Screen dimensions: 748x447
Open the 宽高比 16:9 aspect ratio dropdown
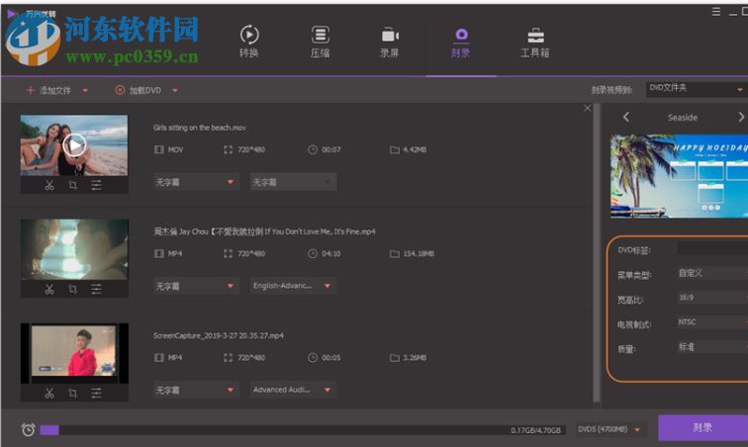click(x=712, y=298)
